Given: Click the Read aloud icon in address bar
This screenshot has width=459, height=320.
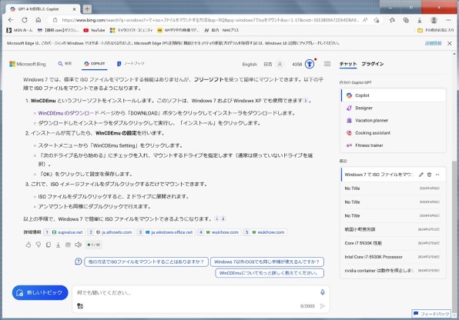Looking at the screenshot, I should pyautogui.click(x=365, y=20).
